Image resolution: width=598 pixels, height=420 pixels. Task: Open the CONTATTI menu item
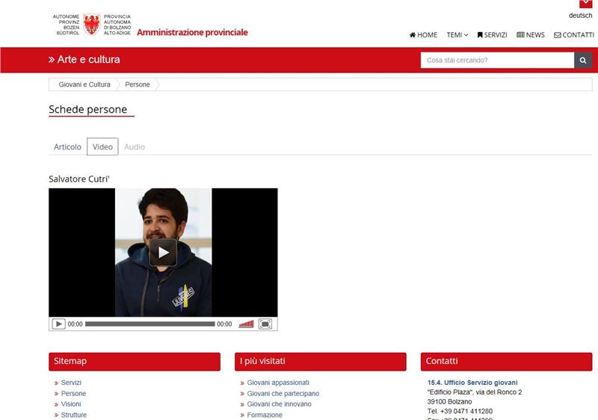(x=573, y=35)
